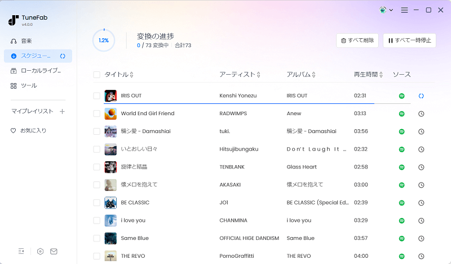Click the すべて削除 button
The image size is (451, 264).
(x=357, y=40)
